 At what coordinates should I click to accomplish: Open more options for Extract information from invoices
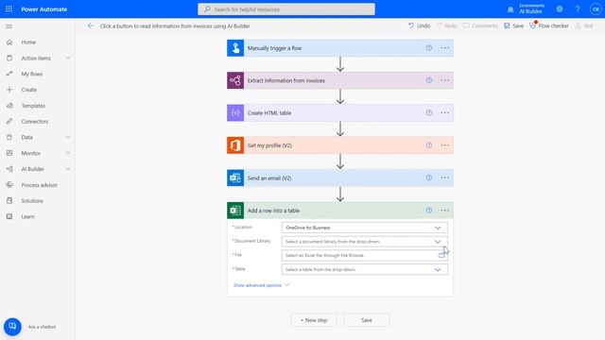[x=445, y=80]
